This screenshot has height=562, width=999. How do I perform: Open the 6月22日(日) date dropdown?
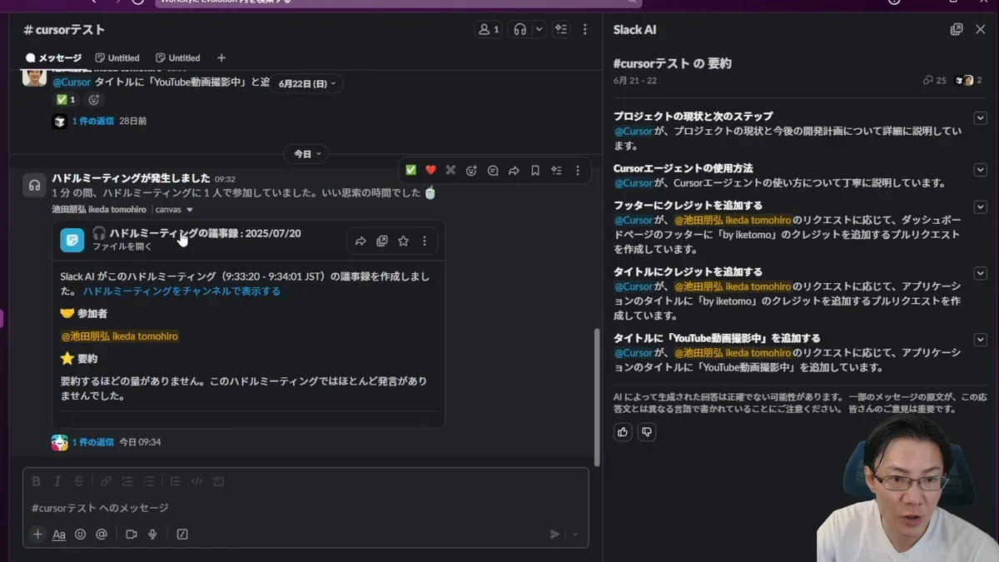coord(306,83)
